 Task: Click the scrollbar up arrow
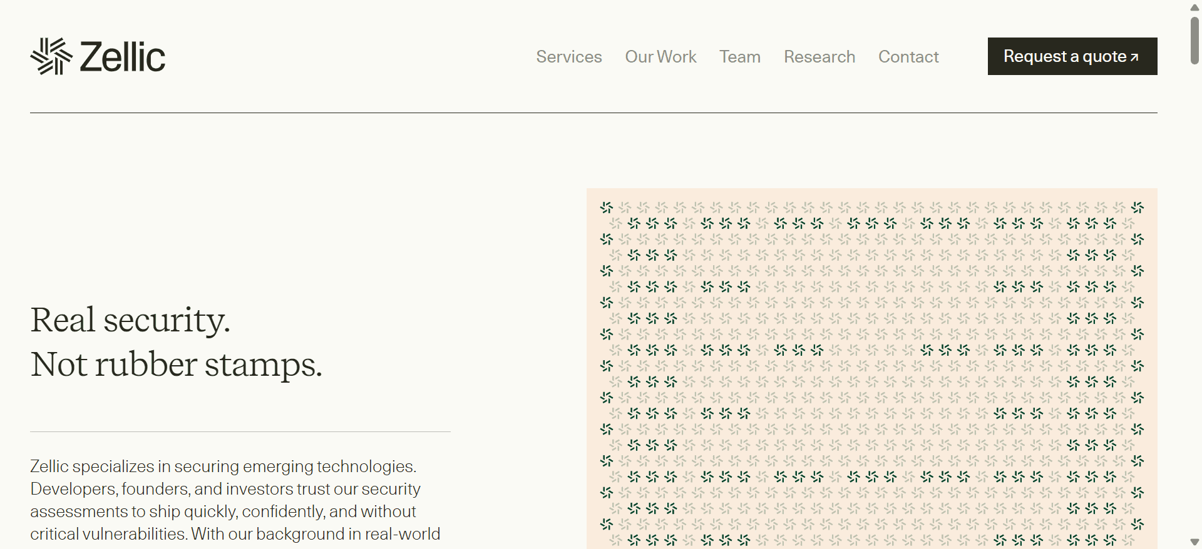click(x=1194, y=8)
